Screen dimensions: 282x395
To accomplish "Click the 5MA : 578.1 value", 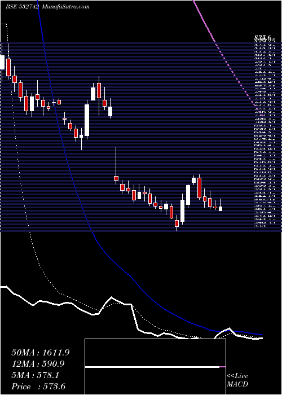I will (35, 375).
